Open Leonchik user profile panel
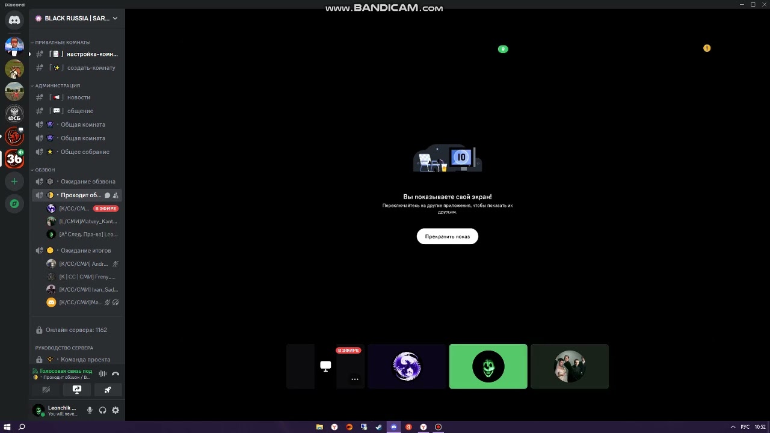This screenshot has width=770, height=433. point(56,410)
